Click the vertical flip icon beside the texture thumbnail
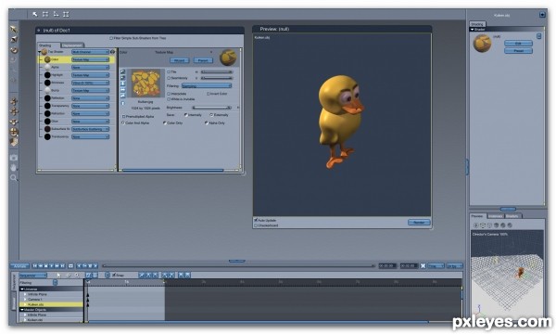The height and width of the screenshot is (334, 556). 122,83
